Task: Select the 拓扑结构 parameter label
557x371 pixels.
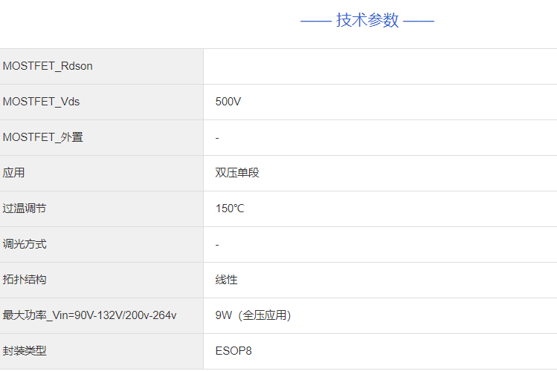Action: 25,280
